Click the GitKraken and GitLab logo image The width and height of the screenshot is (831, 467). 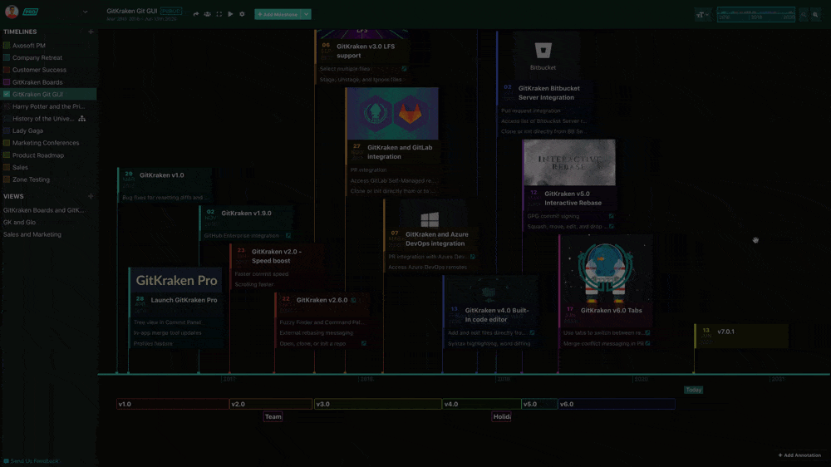coord(392,114)
